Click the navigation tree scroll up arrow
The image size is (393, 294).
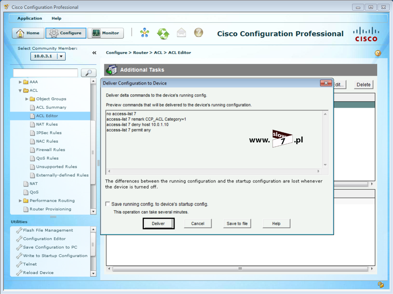tap(93, 81)
